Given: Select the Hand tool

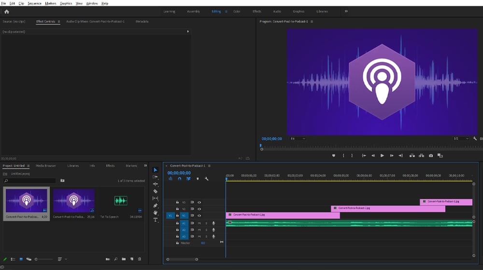Looking at the screenshot, I should (155, 213).
